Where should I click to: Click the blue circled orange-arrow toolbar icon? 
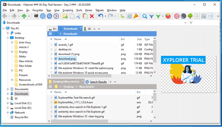[x=56, y=16]
